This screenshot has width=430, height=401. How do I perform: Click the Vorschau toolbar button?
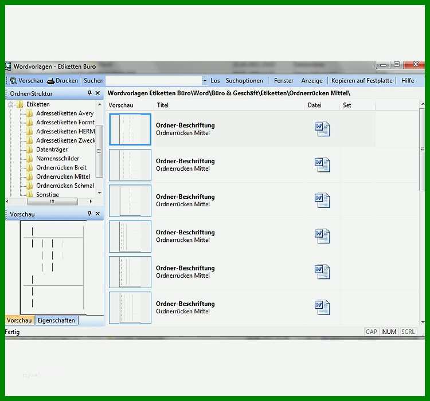(26, 81)
